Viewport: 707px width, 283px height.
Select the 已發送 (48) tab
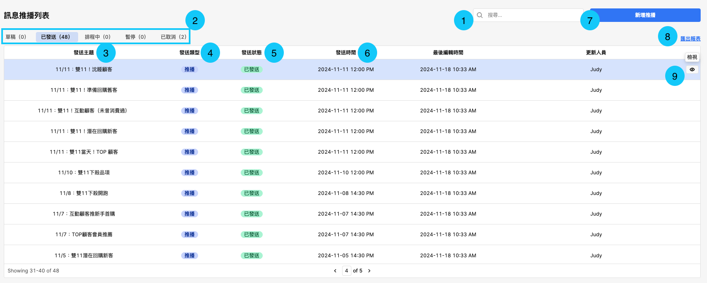(56, 37)
